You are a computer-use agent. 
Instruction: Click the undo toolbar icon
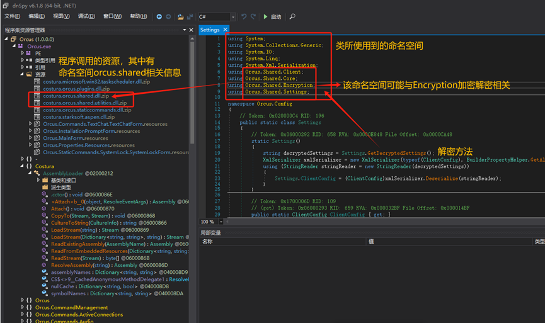click(x=244, y=16)
